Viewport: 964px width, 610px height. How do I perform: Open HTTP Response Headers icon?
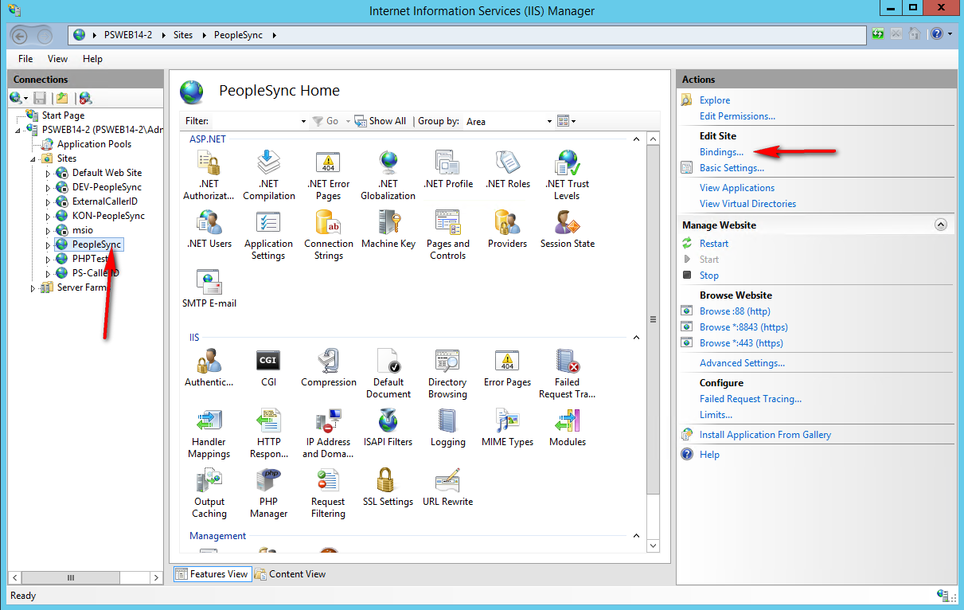pyautogui.click(x=269, y=433)
